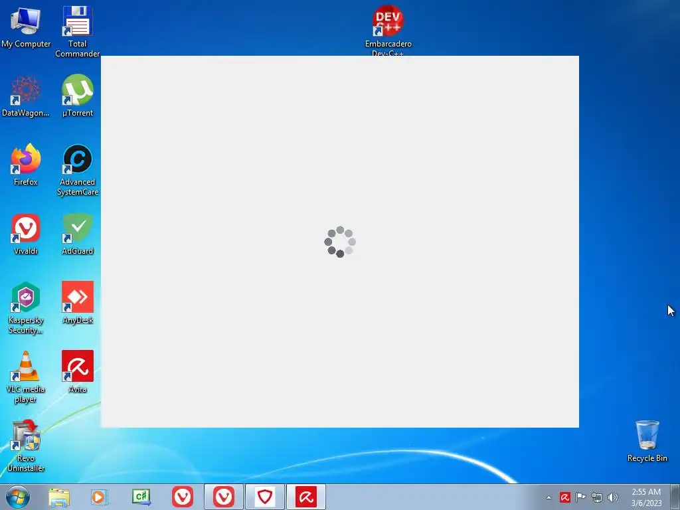Open Firefox desktop shortcut
680x510 pixels.
tap(26, 165)
